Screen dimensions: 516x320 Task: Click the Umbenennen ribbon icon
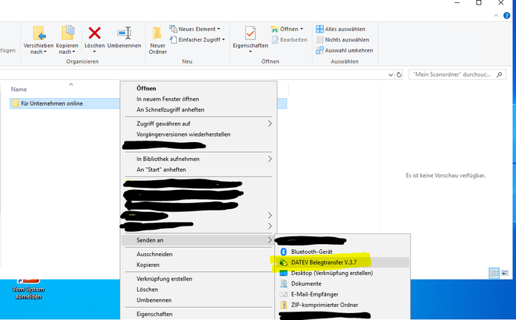pos(124,33)
